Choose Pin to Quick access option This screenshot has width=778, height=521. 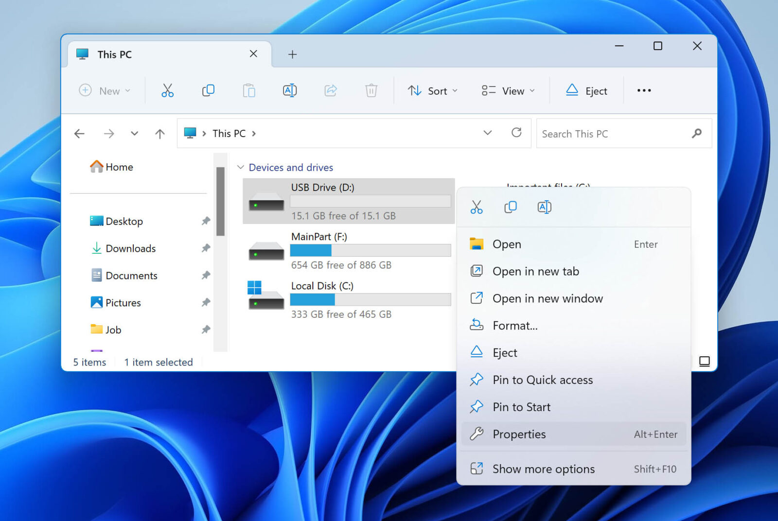pos(543,380)
